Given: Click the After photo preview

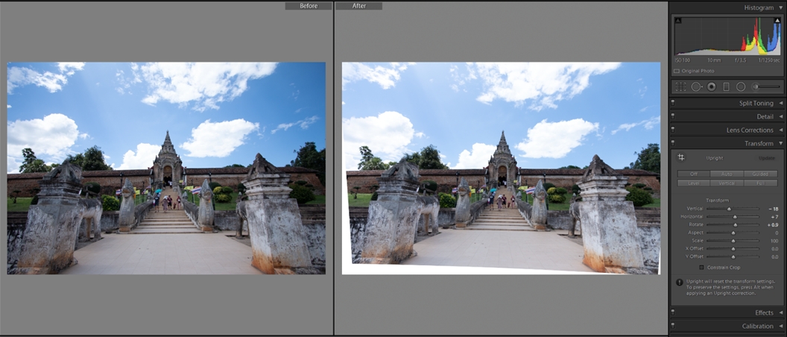Looking at the screenshot, I should point(501,168).
